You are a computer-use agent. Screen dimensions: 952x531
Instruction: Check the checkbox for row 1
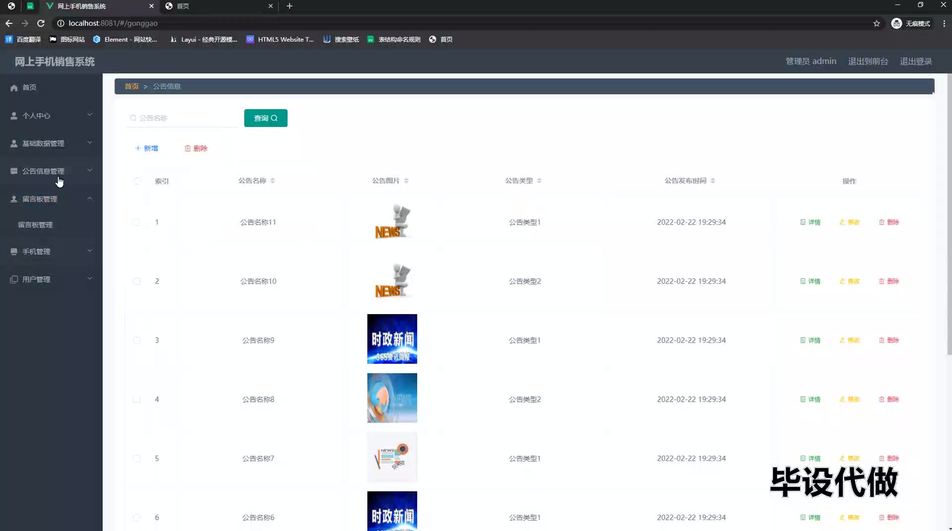pos(136,222)
